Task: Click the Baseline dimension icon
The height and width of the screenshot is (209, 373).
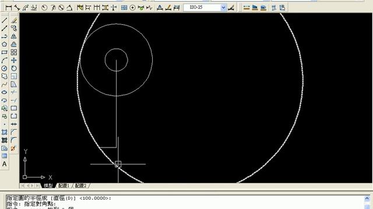Action: pyautogui.click(x=88, y=8)
